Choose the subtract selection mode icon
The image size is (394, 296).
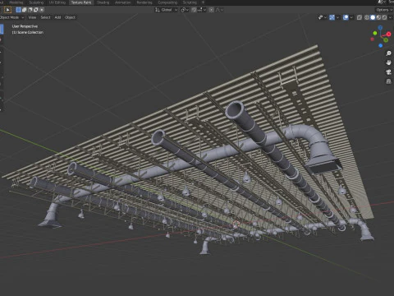pyautogui.click(x=30, y=10)
